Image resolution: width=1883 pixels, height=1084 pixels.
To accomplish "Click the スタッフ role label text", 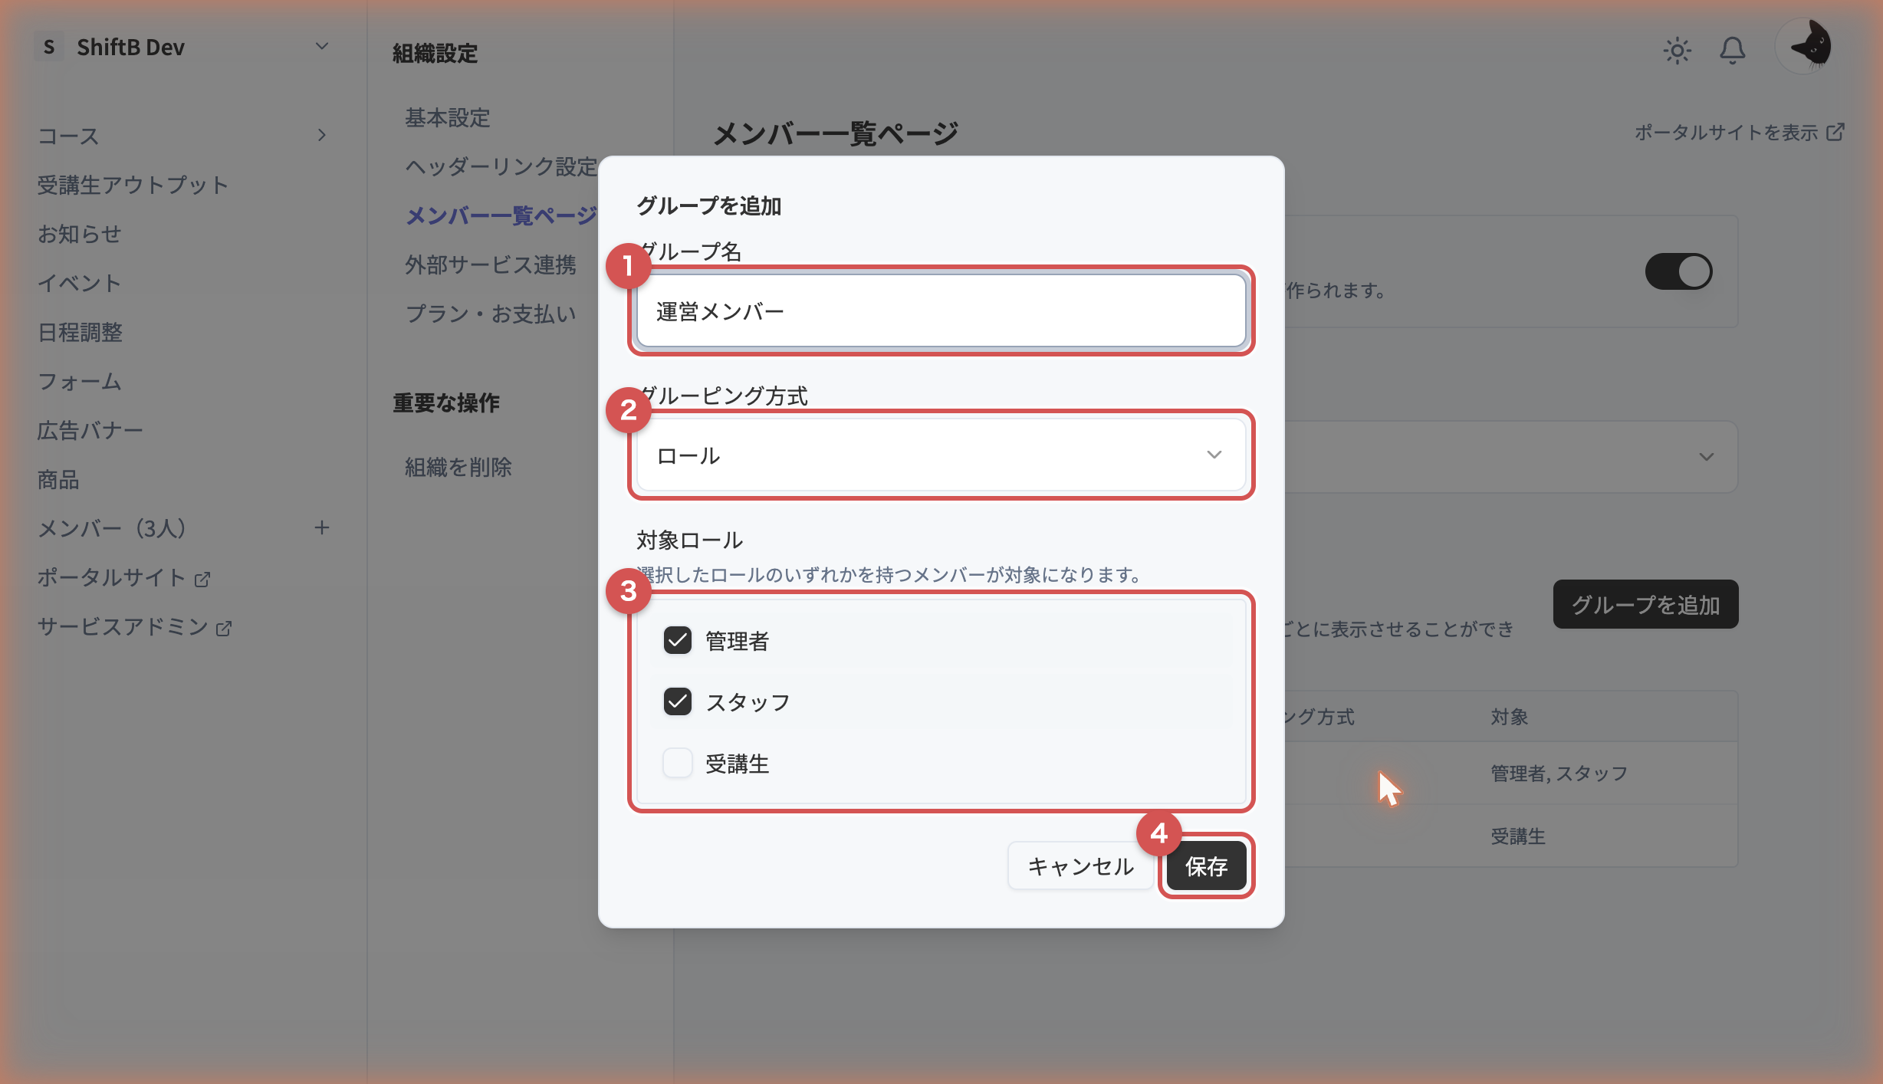I will click(748, 702).
